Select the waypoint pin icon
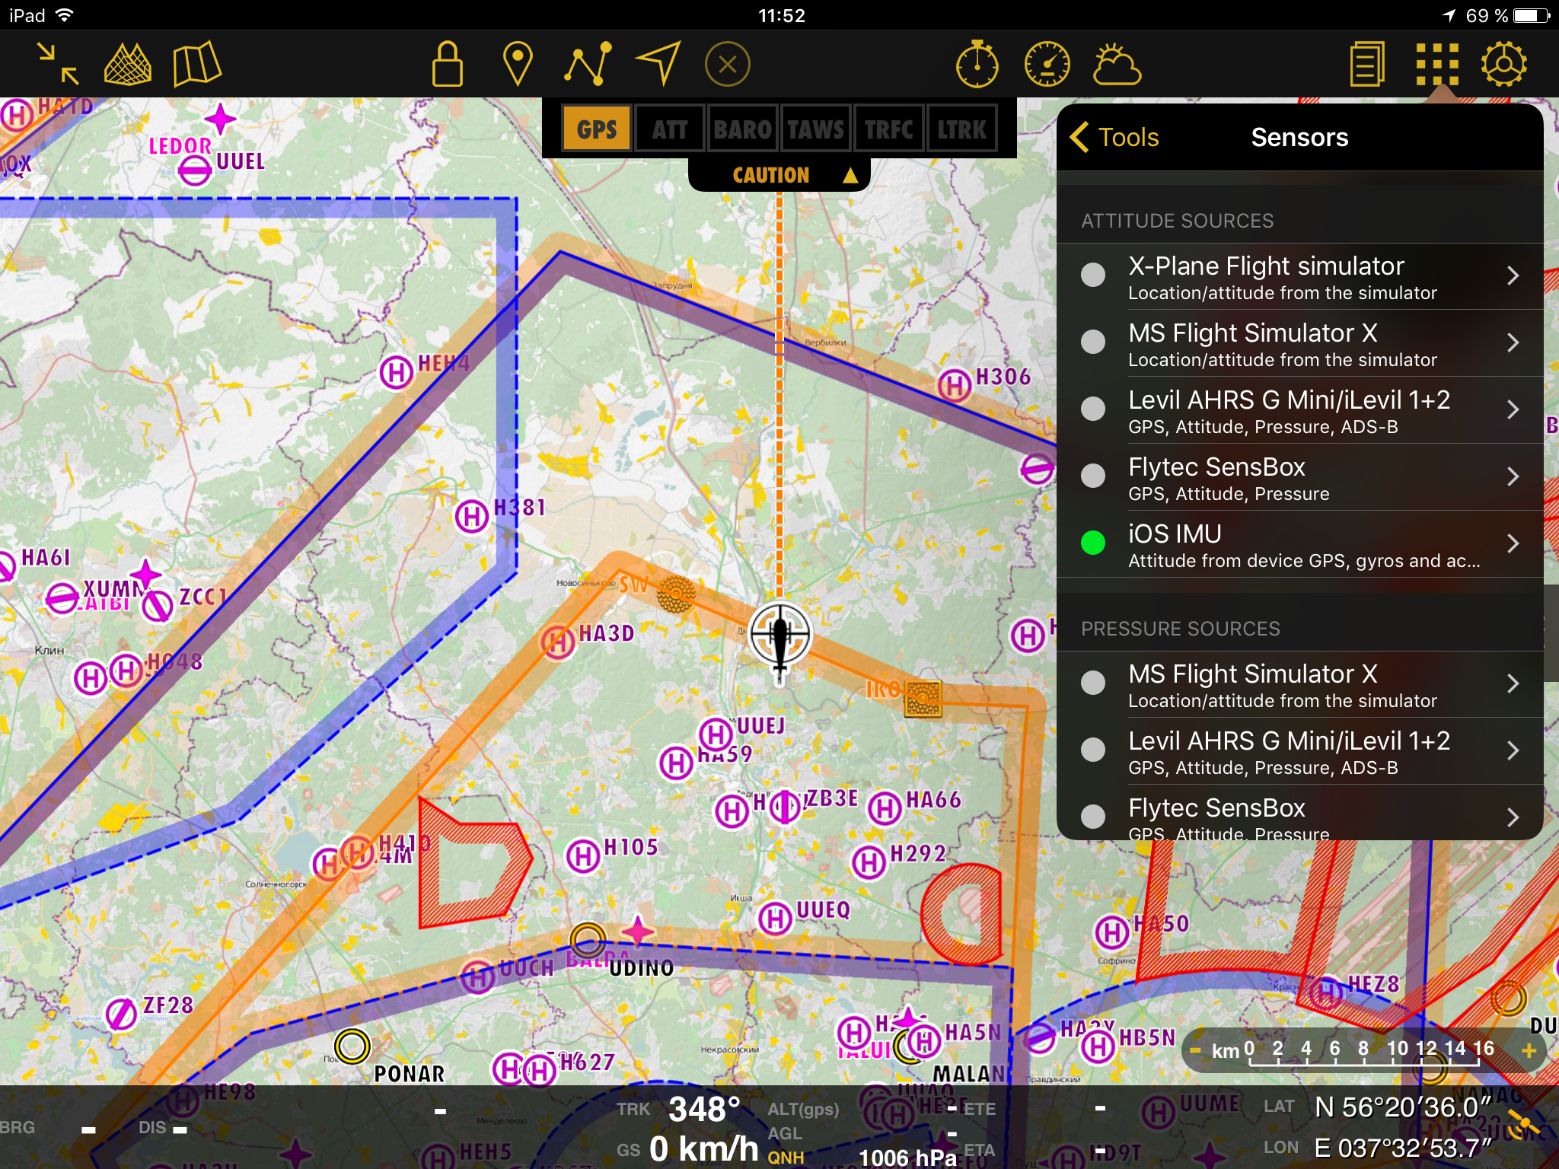 pos(518,64)
